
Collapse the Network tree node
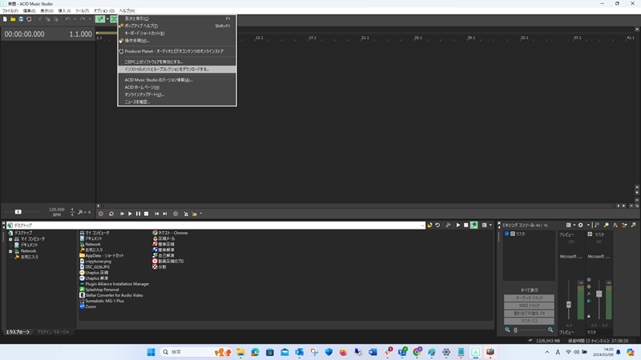[x=10, y=251]
